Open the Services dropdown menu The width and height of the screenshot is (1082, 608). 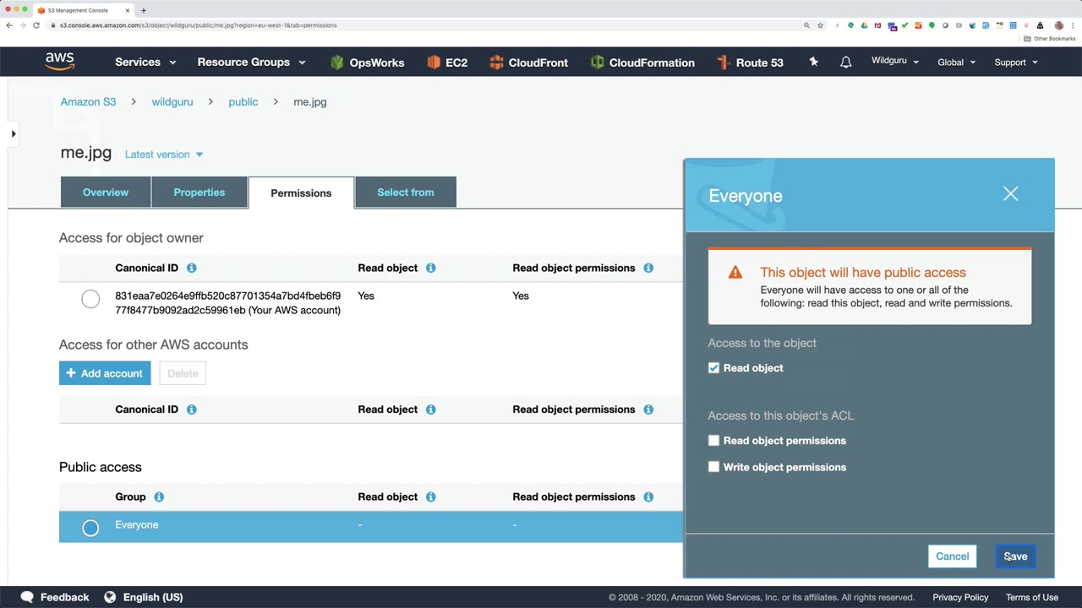(x=145, y=62)
